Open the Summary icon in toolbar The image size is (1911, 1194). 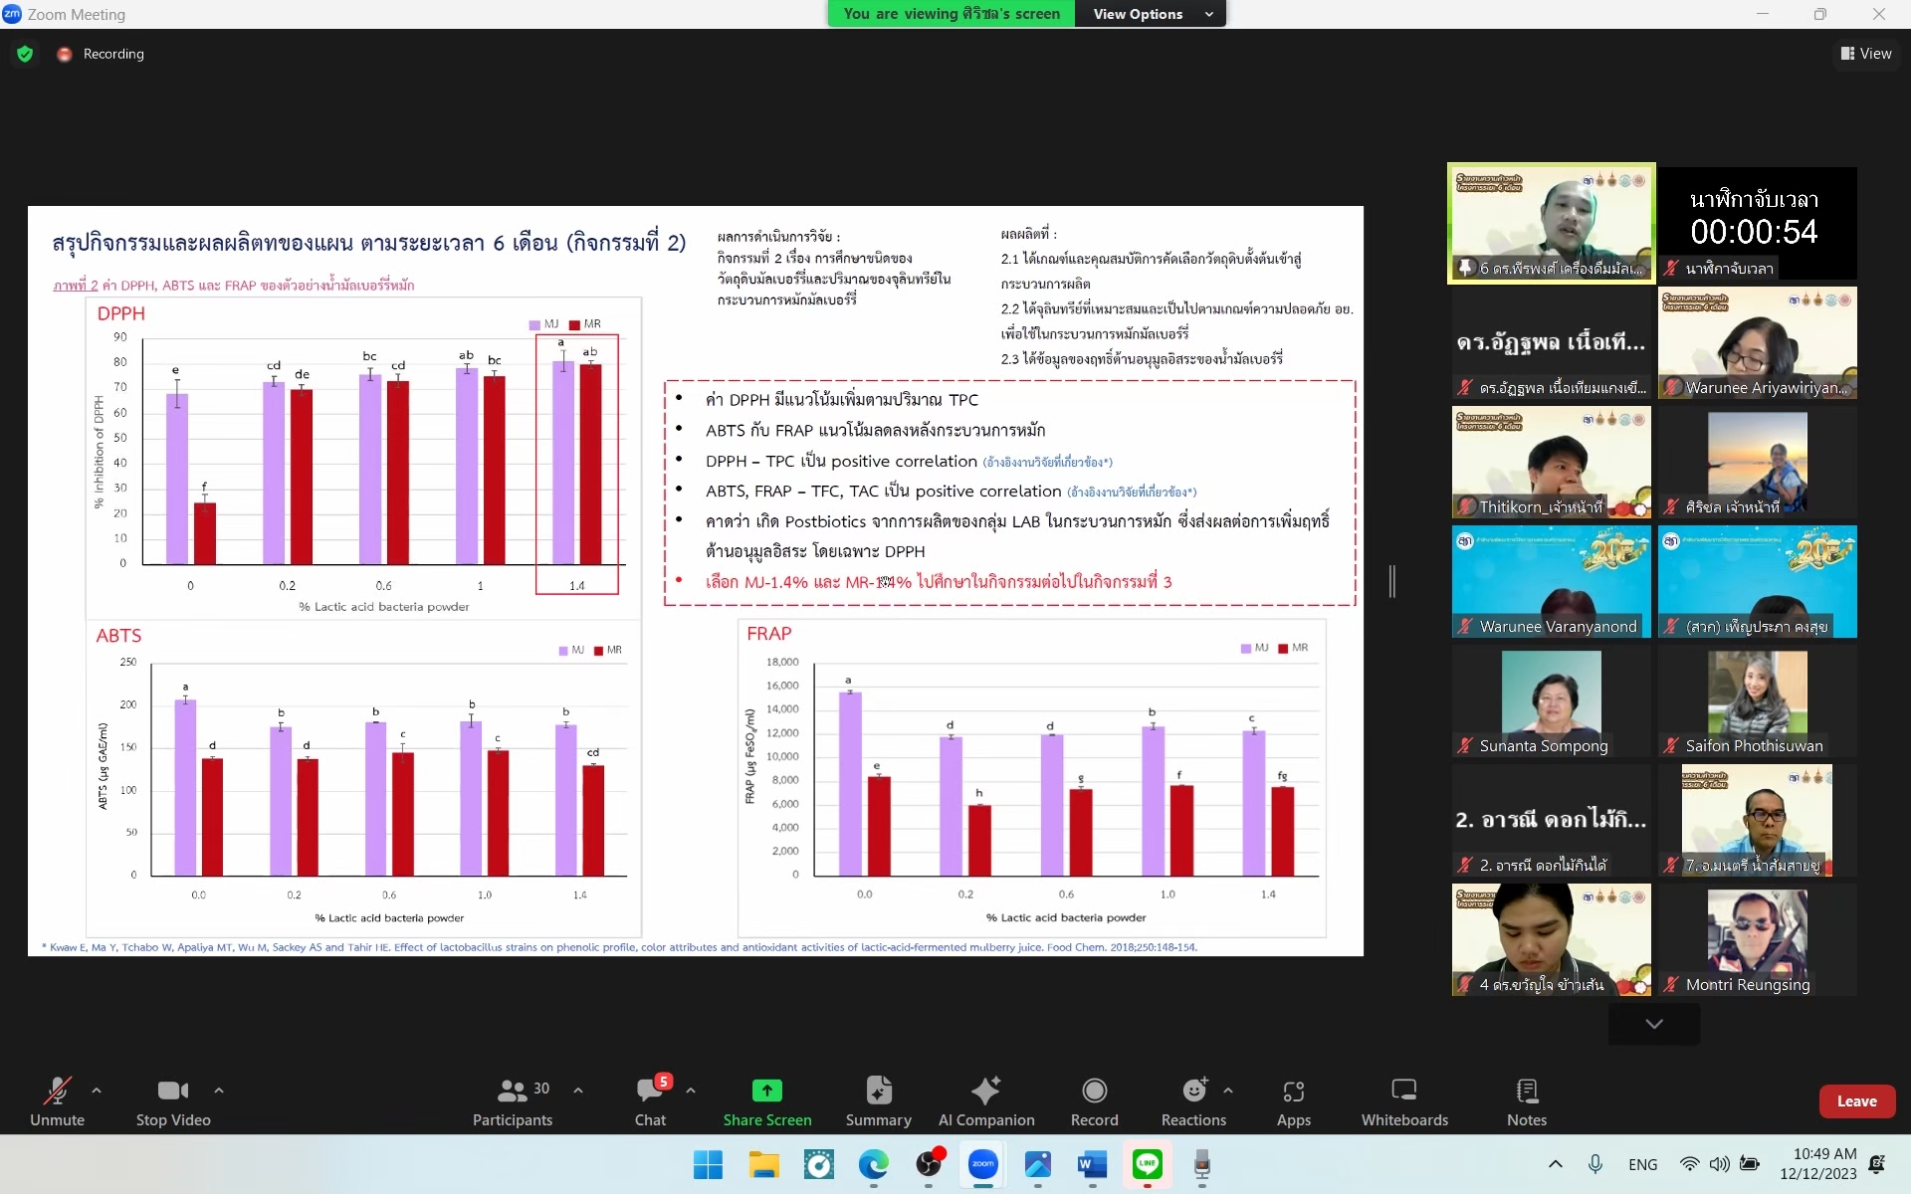tap(878, 1092)
